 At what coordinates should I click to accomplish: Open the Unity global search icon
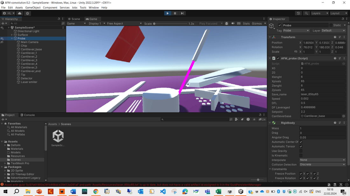306,13
